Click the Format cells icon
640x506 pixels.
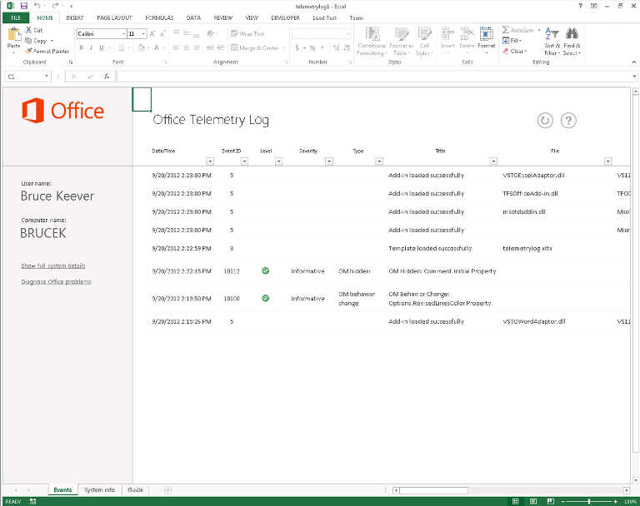pos(486,34)
